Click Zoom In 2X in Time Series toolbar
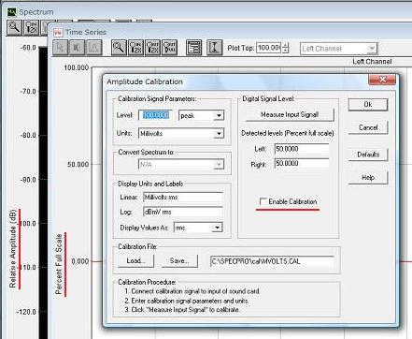This screenshot has width=412, height=339. click(x=135, y=48)
